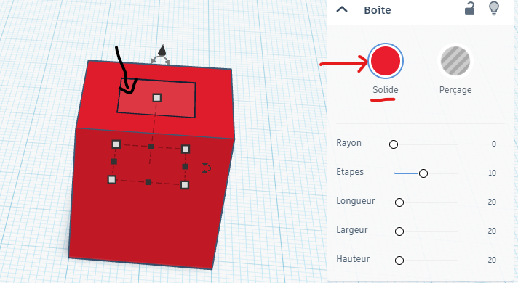This screenshot has width=518, height=283.
Task: Choose the striped Perçage hole option
Action: click(x=455, y=61)
